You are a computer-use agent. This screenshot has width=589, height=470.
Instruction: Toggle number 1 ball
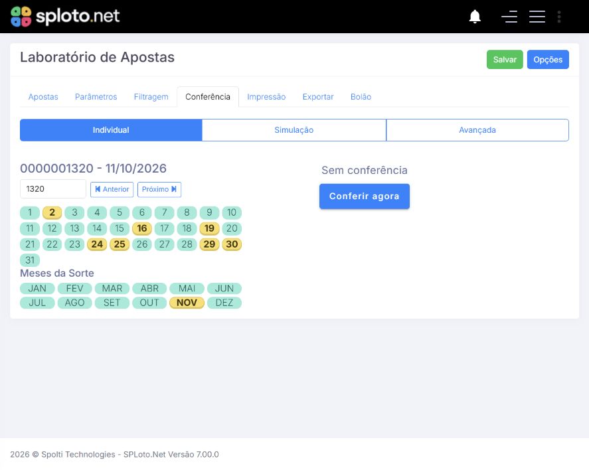30,213
